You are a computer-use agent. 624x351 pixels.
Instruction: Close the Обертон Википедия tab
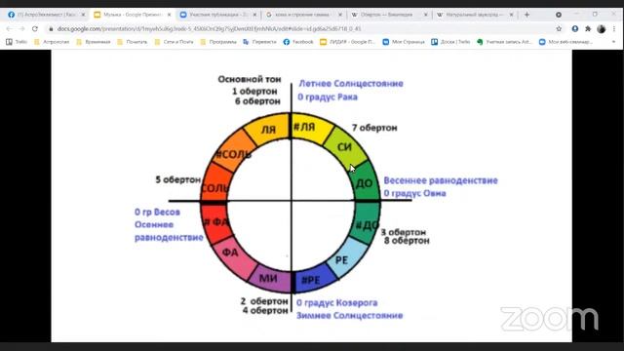pos(426,15)
